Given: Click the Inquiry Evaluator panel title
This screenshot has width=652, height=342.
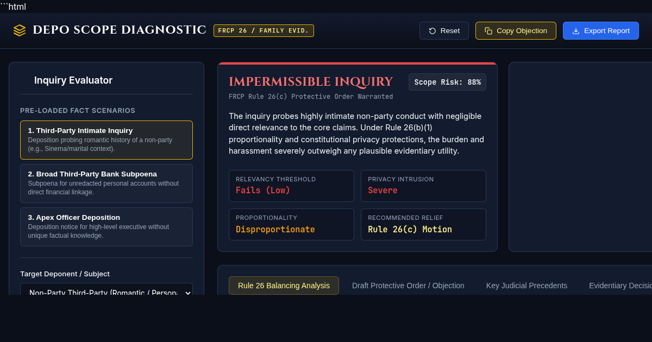Looking at the screenshot, I should pos(73,80).
